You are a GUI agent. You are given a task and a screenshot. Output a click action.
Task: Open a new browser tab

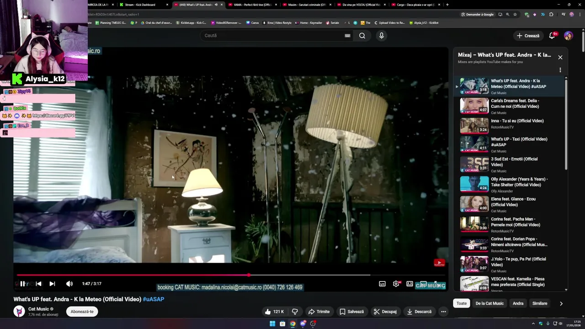tap(447, 5)
